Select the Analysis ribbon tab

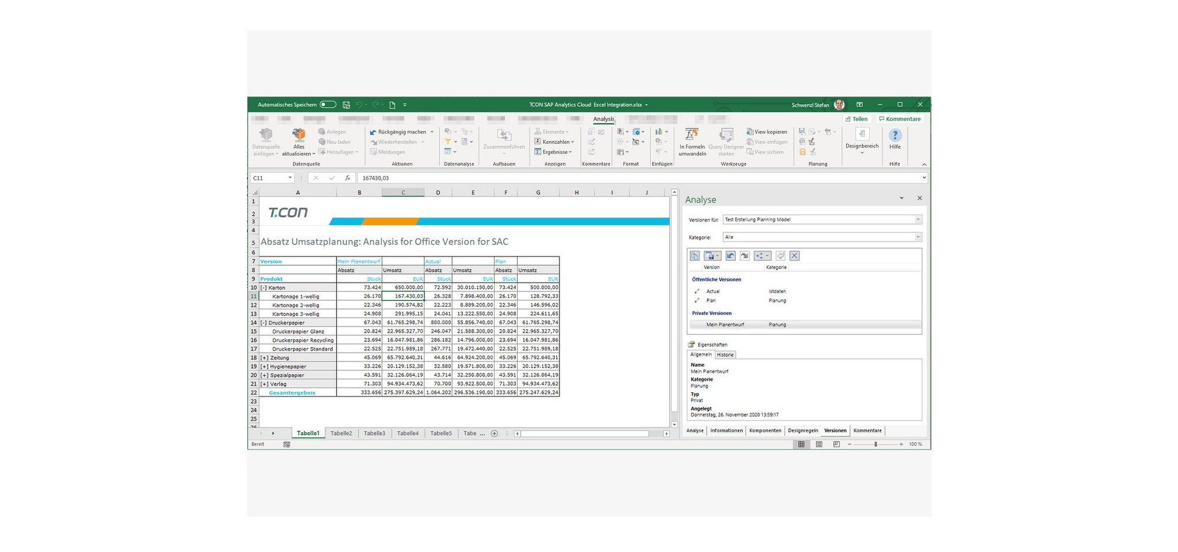[x=604, y=119]
